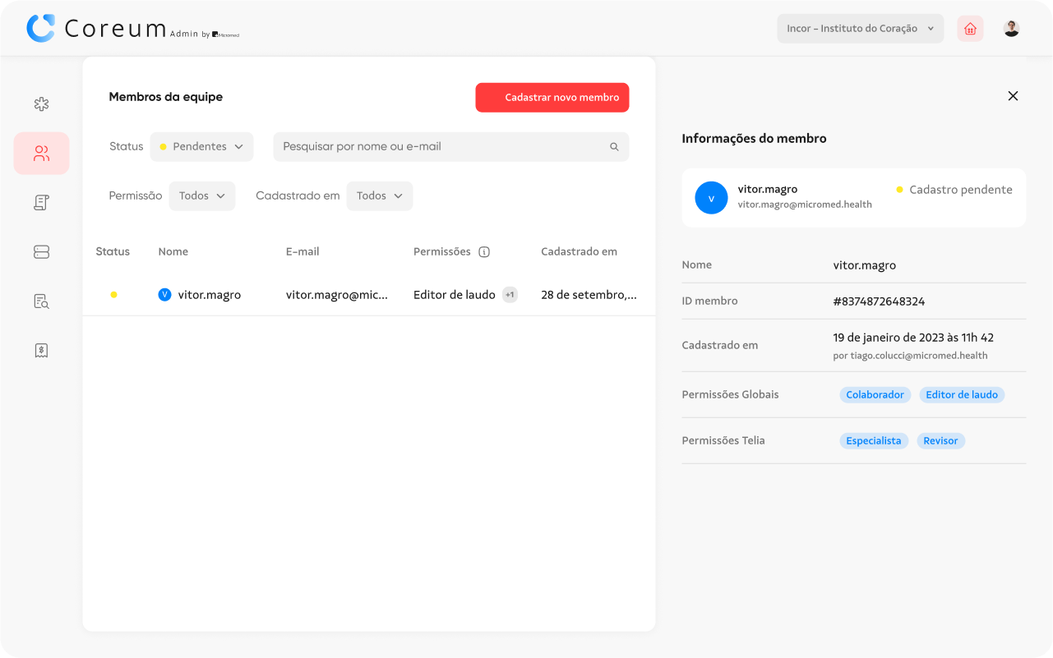This screenshot has width=1053, height=658.
Task: Expand the Status Pendentes dropdown
Action: click(x=201, y=147)
